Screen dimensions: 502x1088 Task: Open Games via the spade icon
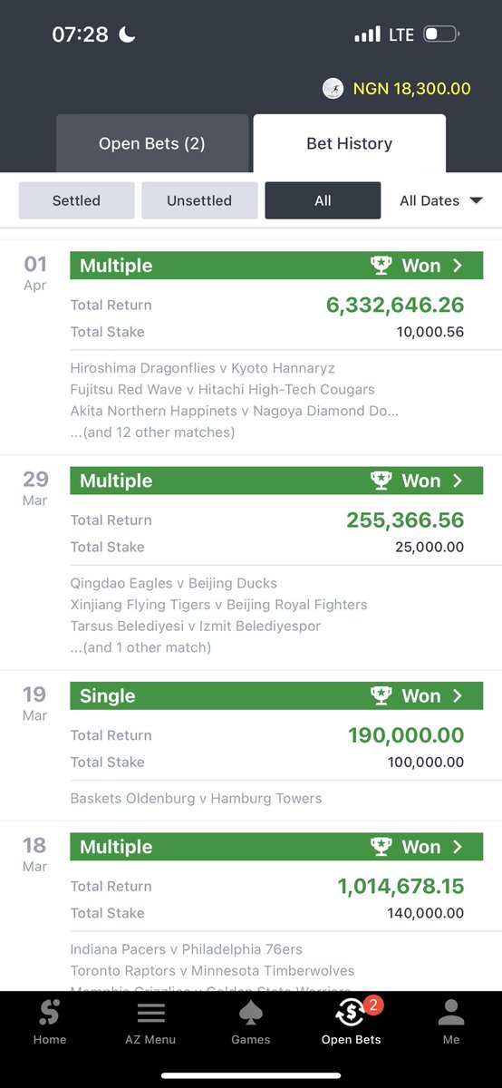(251, 1013)
